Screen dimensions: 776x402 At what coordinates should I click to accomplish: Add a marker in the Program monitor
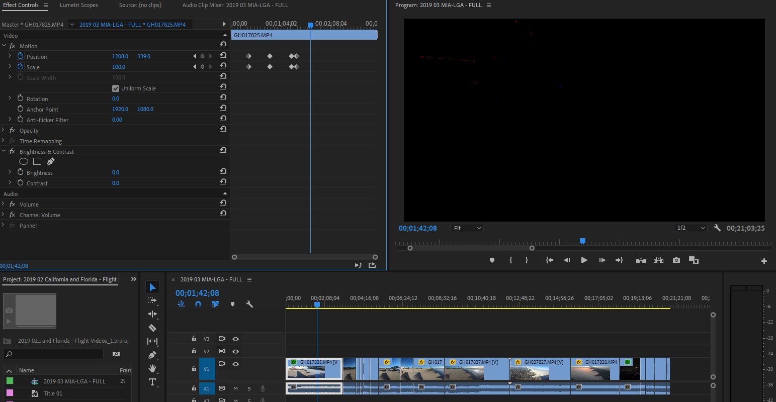(493, 260)
